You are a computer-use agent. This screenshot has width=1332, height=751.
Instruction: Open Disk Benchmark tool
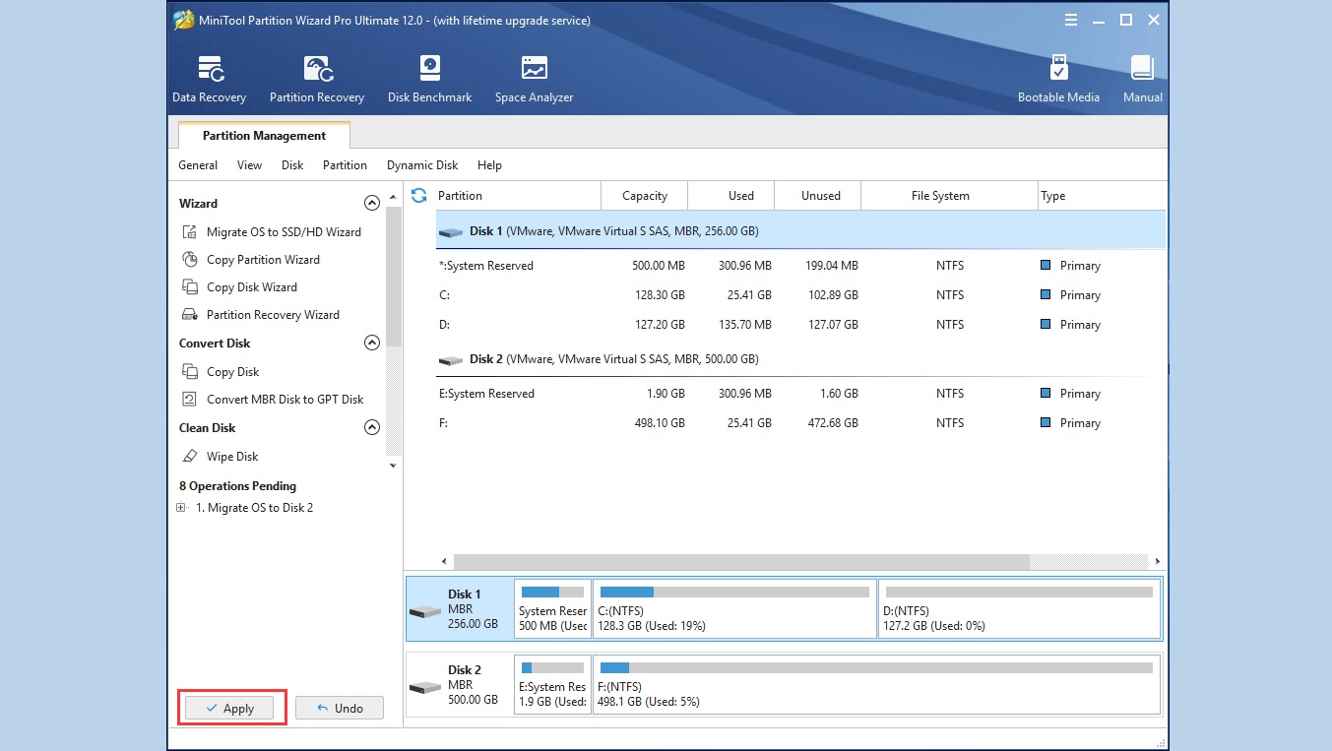coord(429,79)
